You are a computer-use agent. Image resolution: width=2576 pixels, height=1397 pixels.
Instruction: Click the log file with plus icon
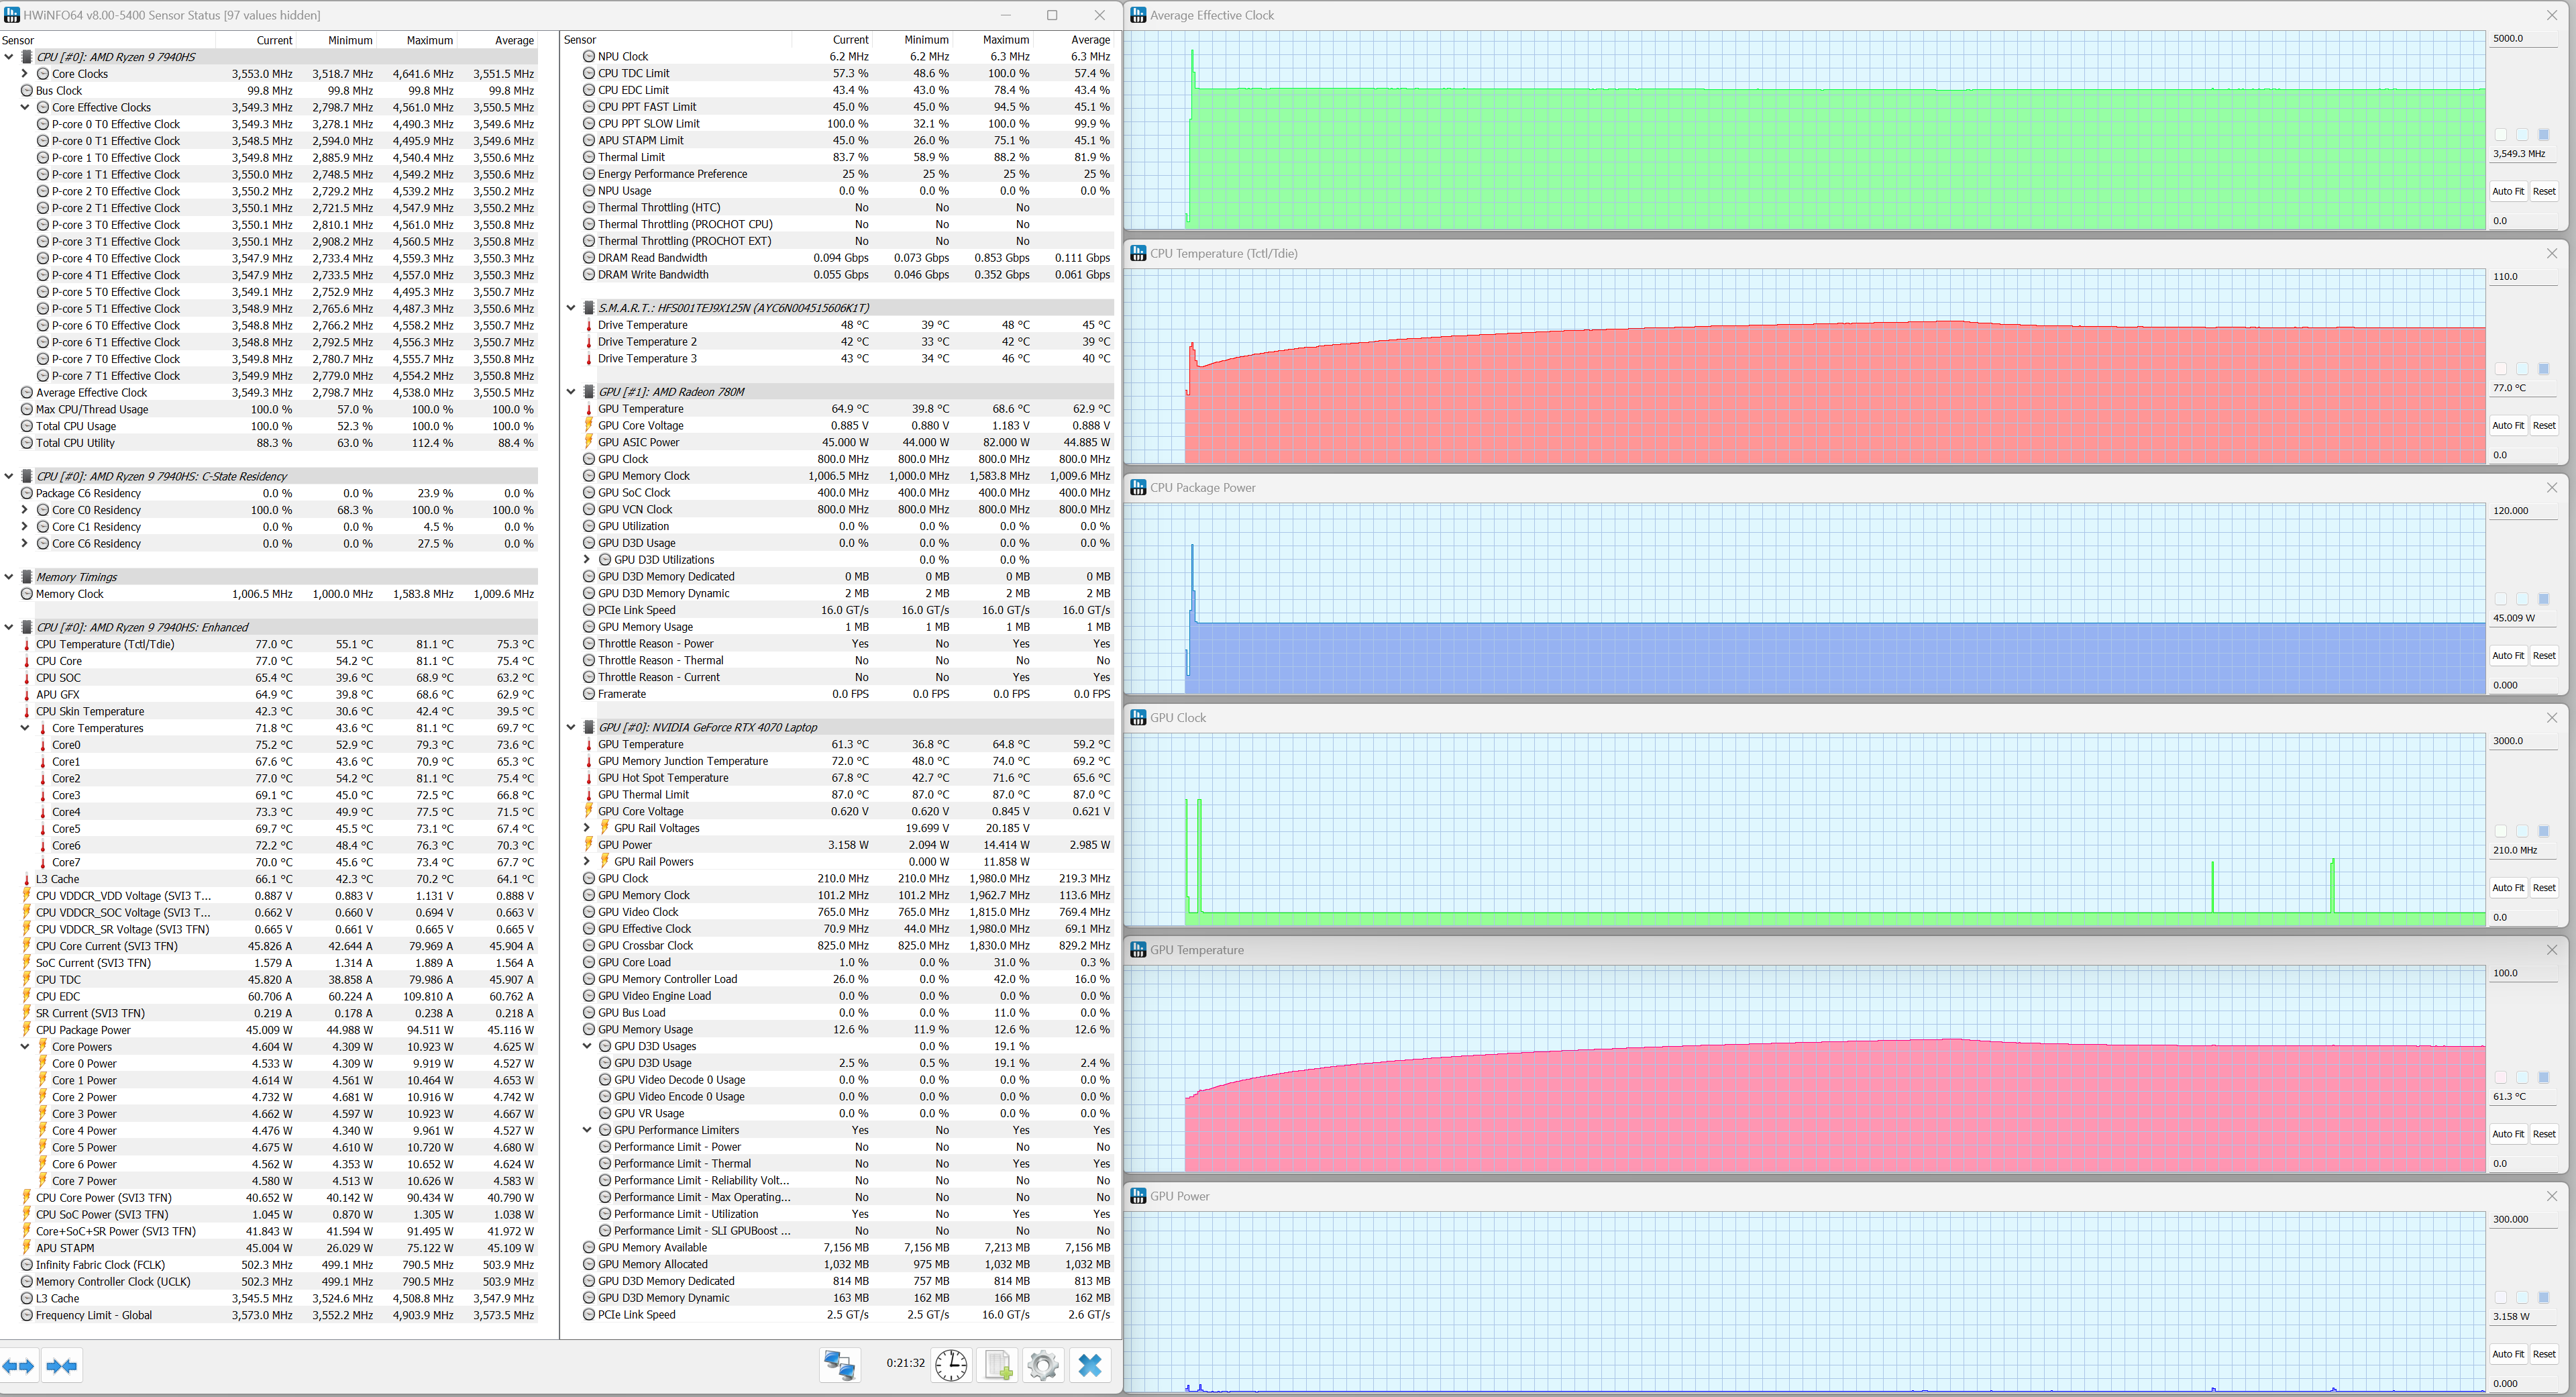point(998,1365)
